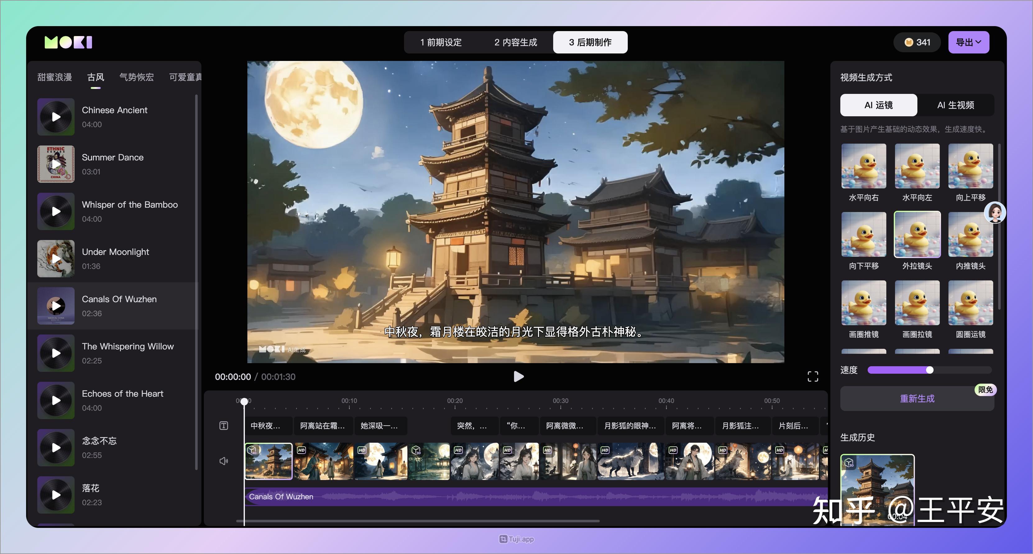Open the 导出 export dropdown
The height and width of the screenshot is (554, 1033).
click(968, 42)
